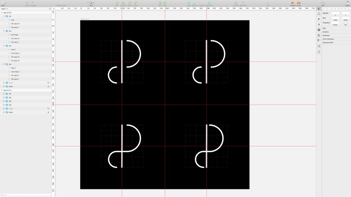The height and width of the screenshot is (197, 351).
Task: Click the Export toolbar icon
Action: coord(348,3)
